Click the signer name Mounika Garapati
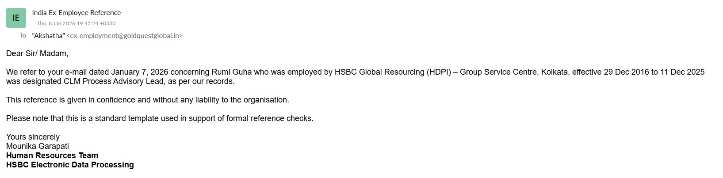The width and height of the screenshot is (723, 178). click(38, 146)
